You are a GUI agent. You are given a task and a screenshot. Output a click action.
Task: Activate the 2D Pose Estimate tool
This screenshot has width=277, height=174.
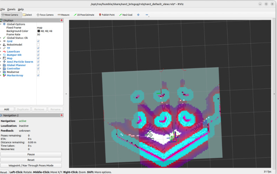84,15
